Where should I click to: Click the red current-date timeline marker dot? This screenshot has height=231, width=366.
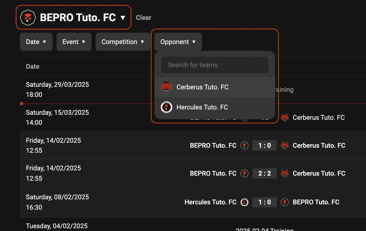22,104
